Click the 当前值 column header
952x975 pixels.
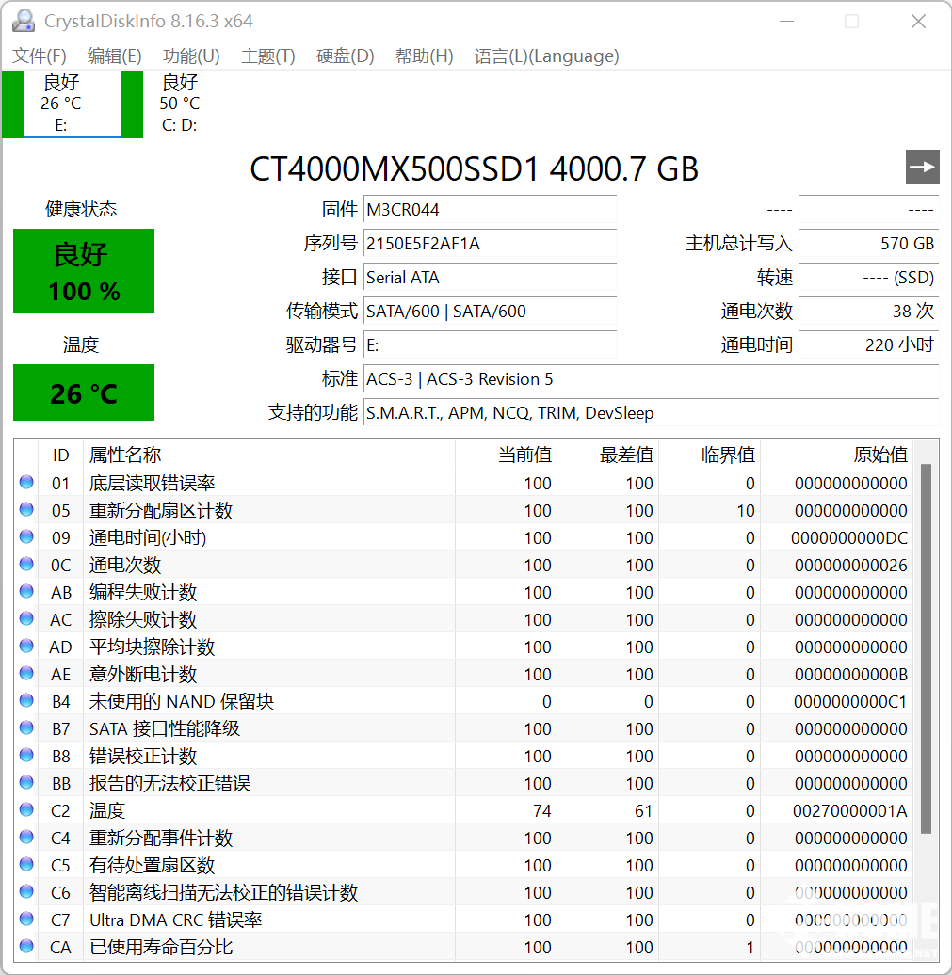point(506,455)
